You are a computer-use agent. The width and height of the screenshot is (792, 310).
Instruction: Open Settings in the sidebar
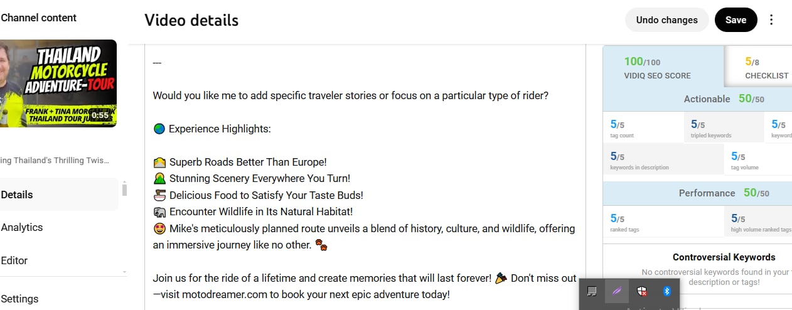click(20, 299)
